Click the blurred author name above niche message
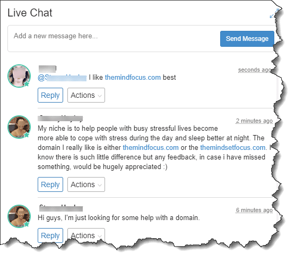The image size is (295, 261). 60,119
